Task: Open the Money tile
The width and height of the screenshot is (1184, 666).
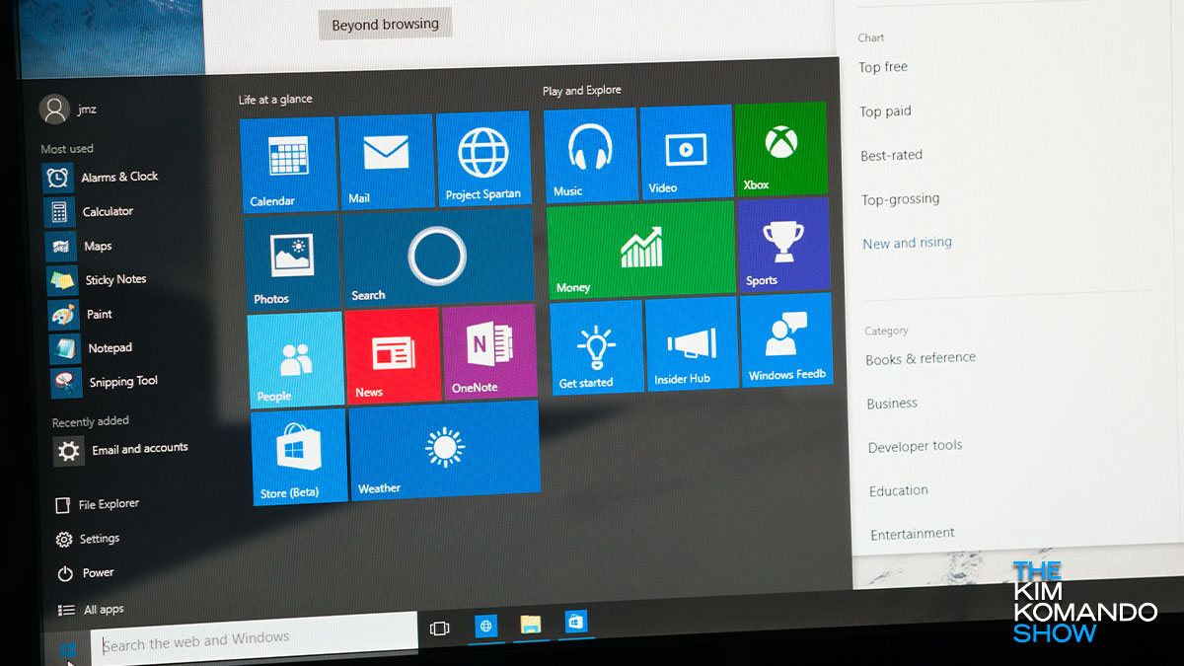Action: point(640,249)
